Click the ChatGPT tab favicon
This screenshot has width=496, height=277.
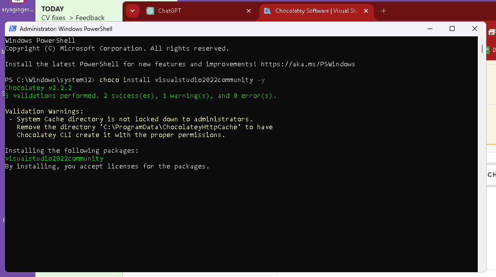[x=150, y=11]
